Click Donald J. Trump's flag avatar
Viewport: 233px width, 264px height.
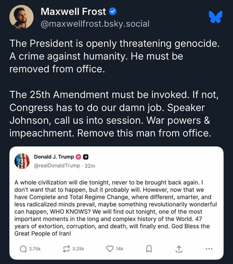click(x=22, y=161)
